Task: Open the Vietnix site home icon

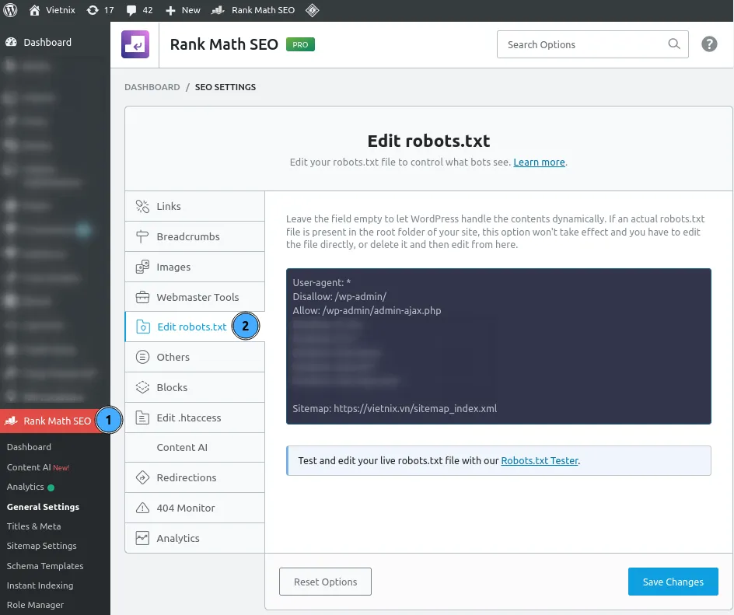Action: coord(35,10)
